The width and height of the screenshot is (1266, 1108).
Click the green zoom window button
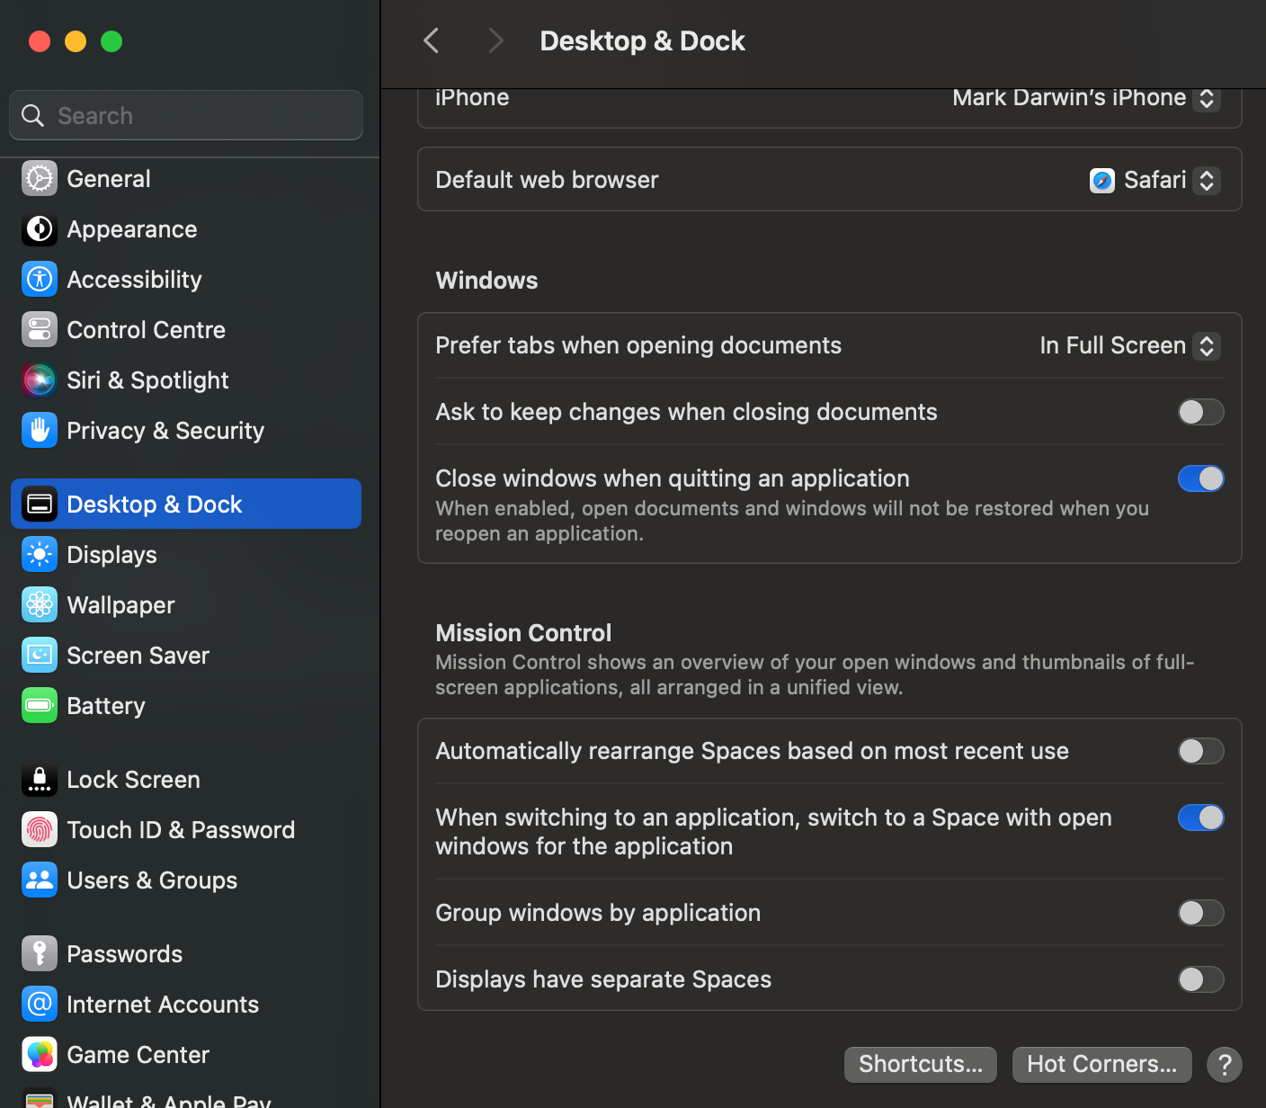111,41
